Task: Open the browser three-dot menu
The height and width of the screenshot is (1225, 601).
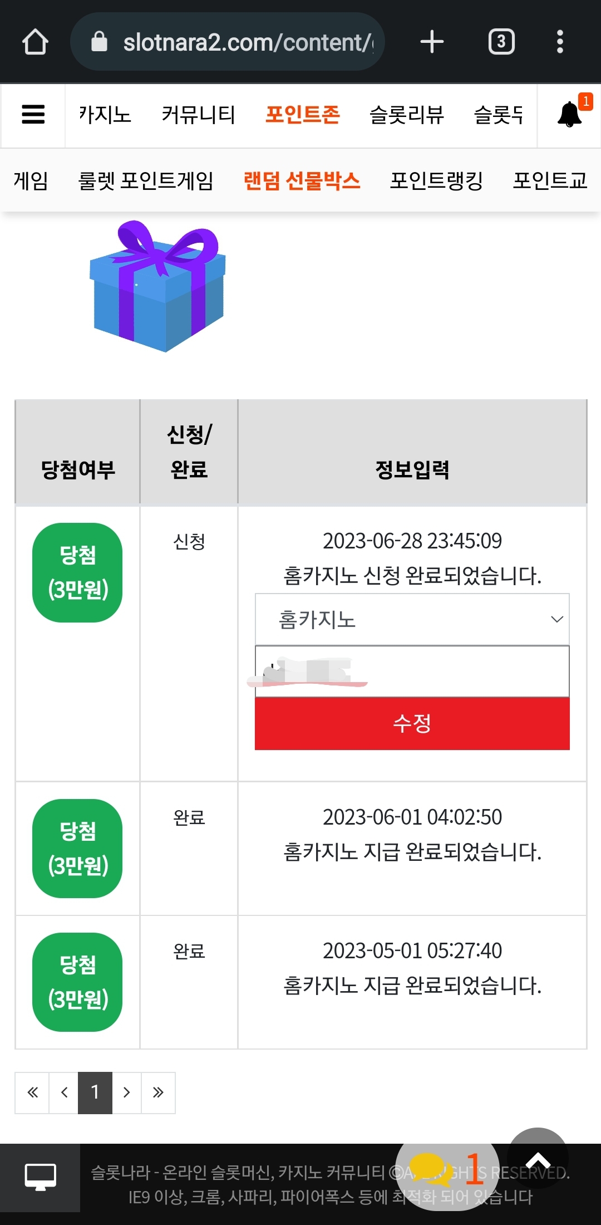Action: tap(560, 42)
